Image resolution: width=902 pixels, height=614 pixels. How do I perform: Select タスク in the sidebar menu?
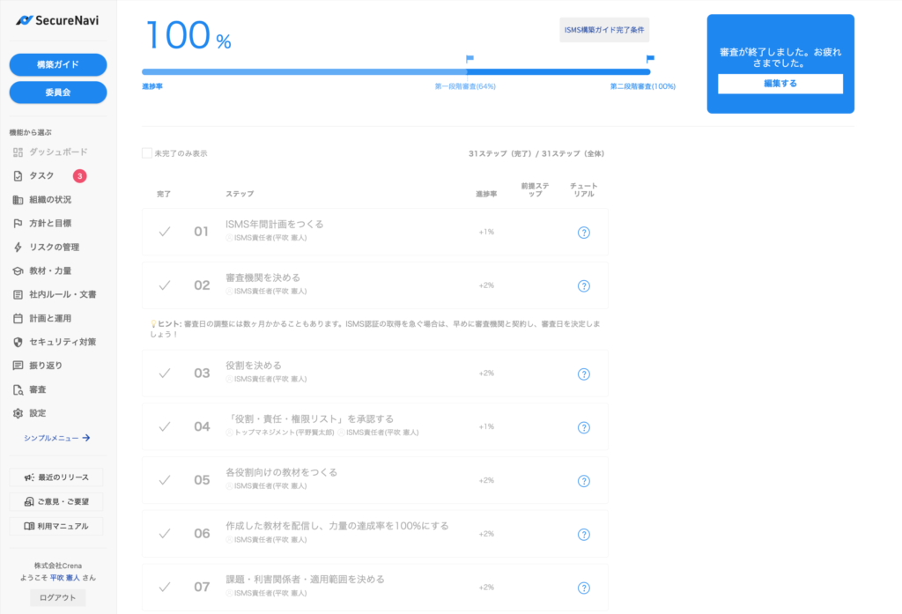(x=41, y=176)
